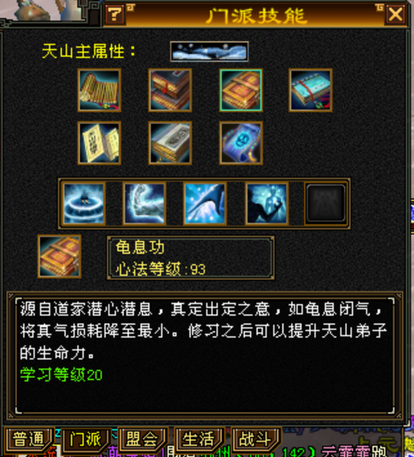This screenshot has width=414, height=457.
Task: Select the blue skull scroll icon
Action: point(241,143)
